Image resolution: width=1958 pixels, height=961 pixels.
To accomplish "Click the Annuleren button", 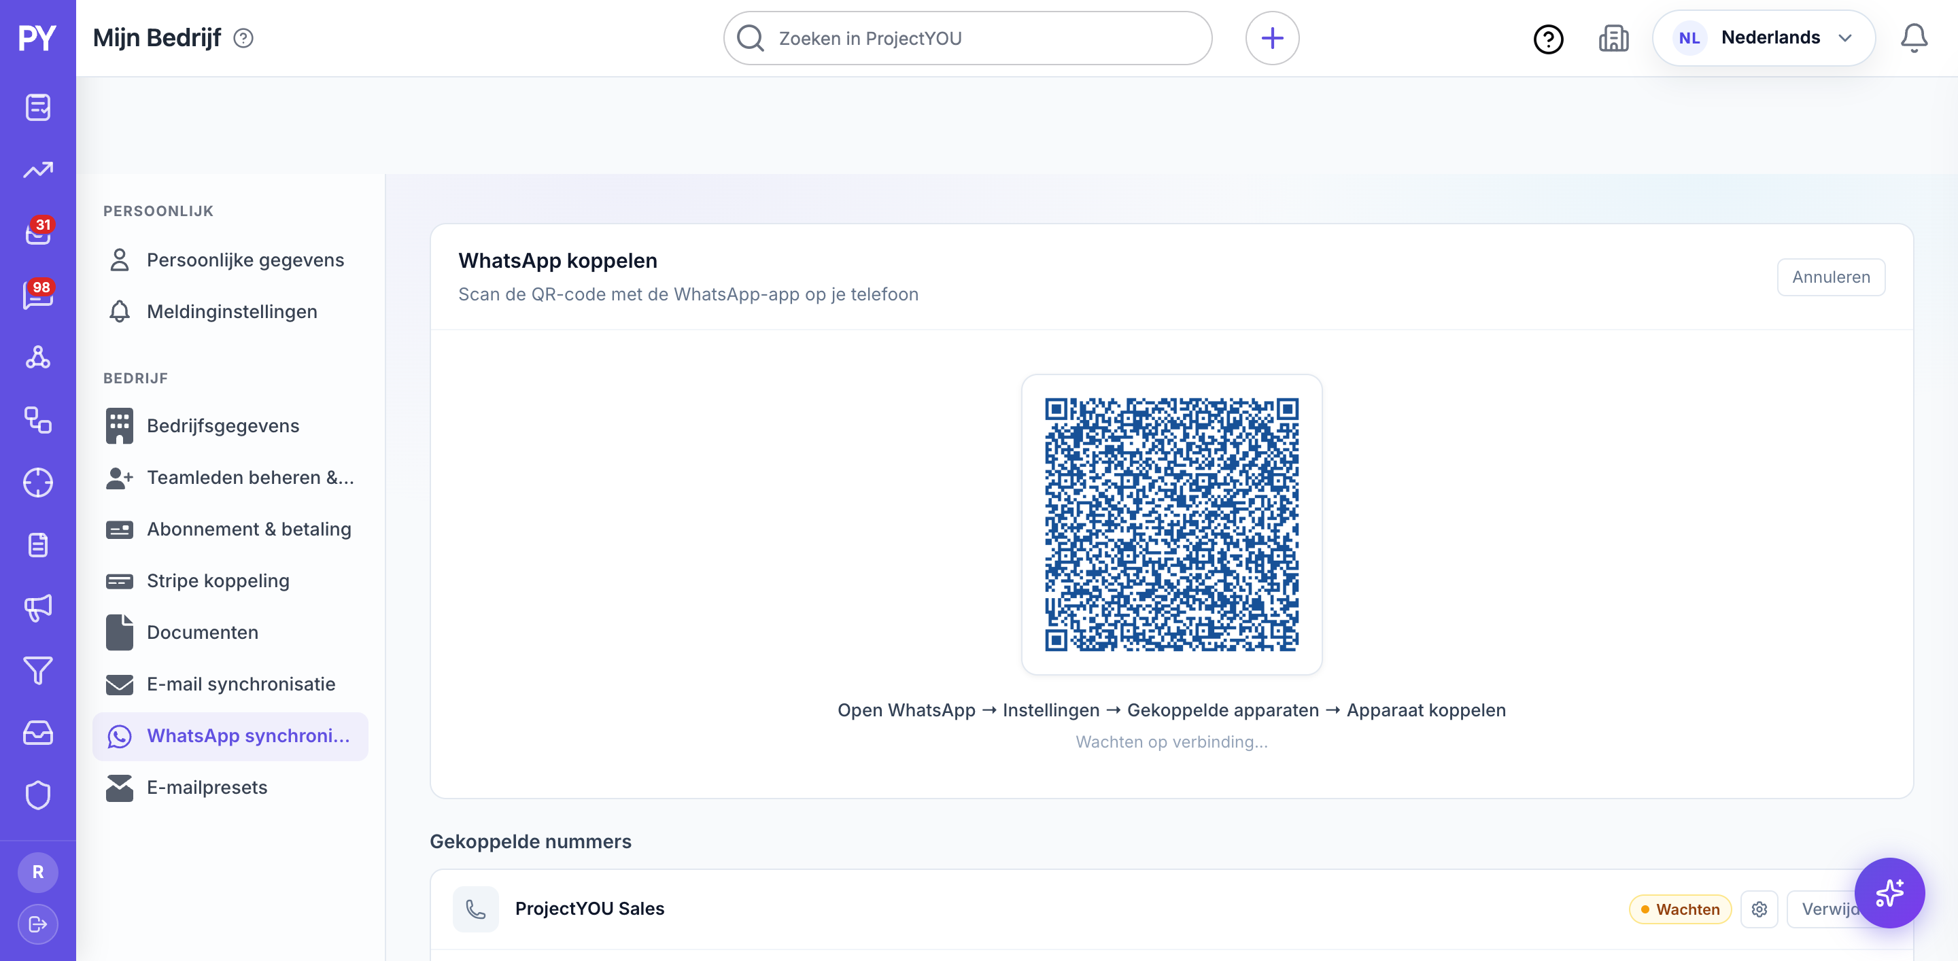I will (x=1830, y=277).
